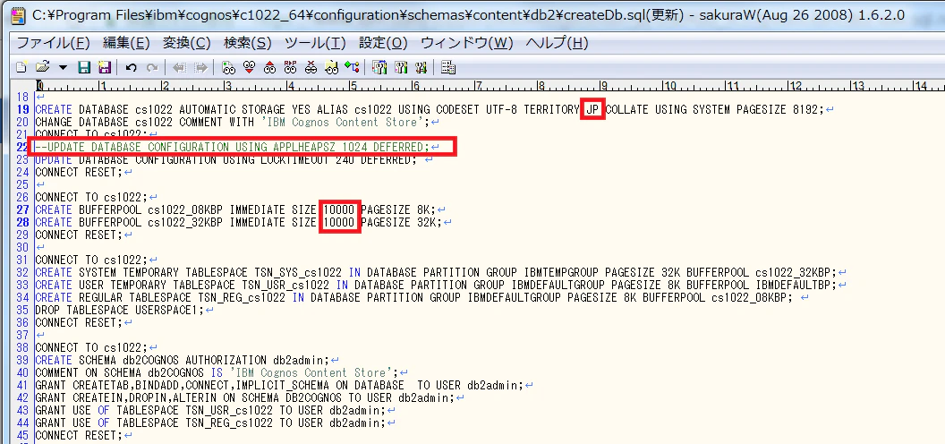
Task: Click the Save floppy disk icon
Action: [84, 67]
